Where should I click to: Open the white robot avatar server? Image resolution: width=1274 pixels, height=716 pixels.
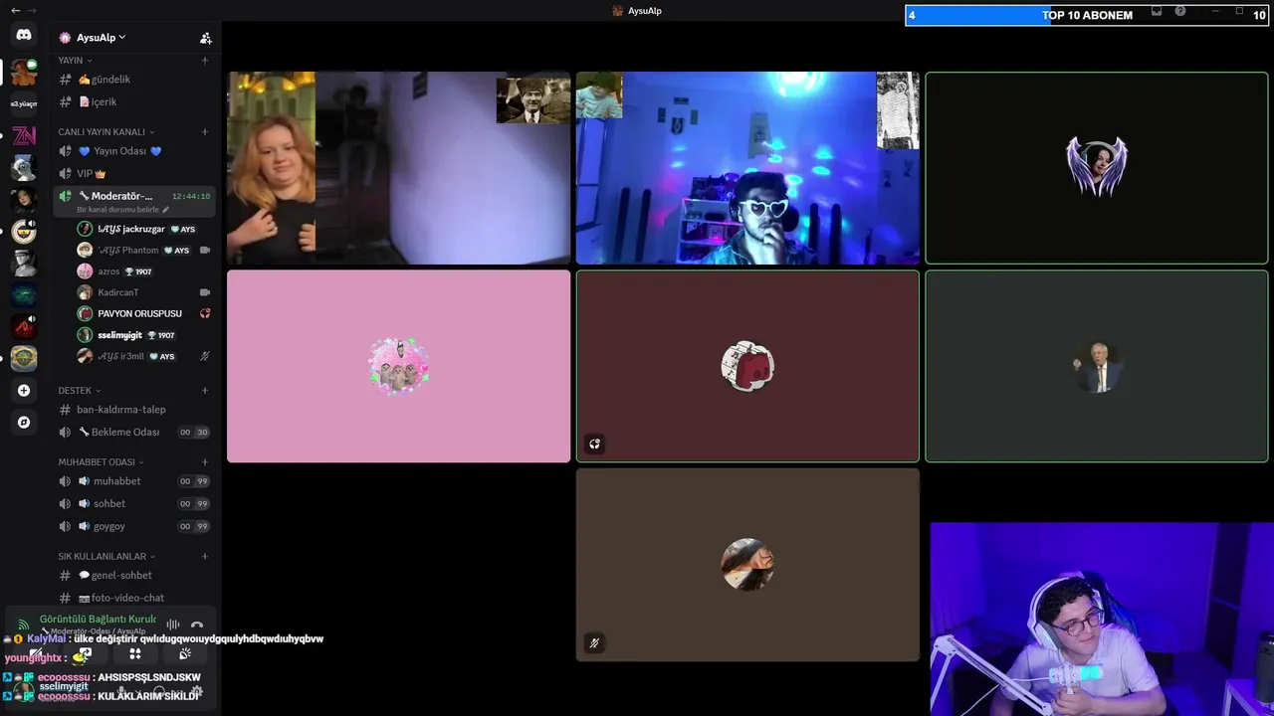[x=24, y=167]
